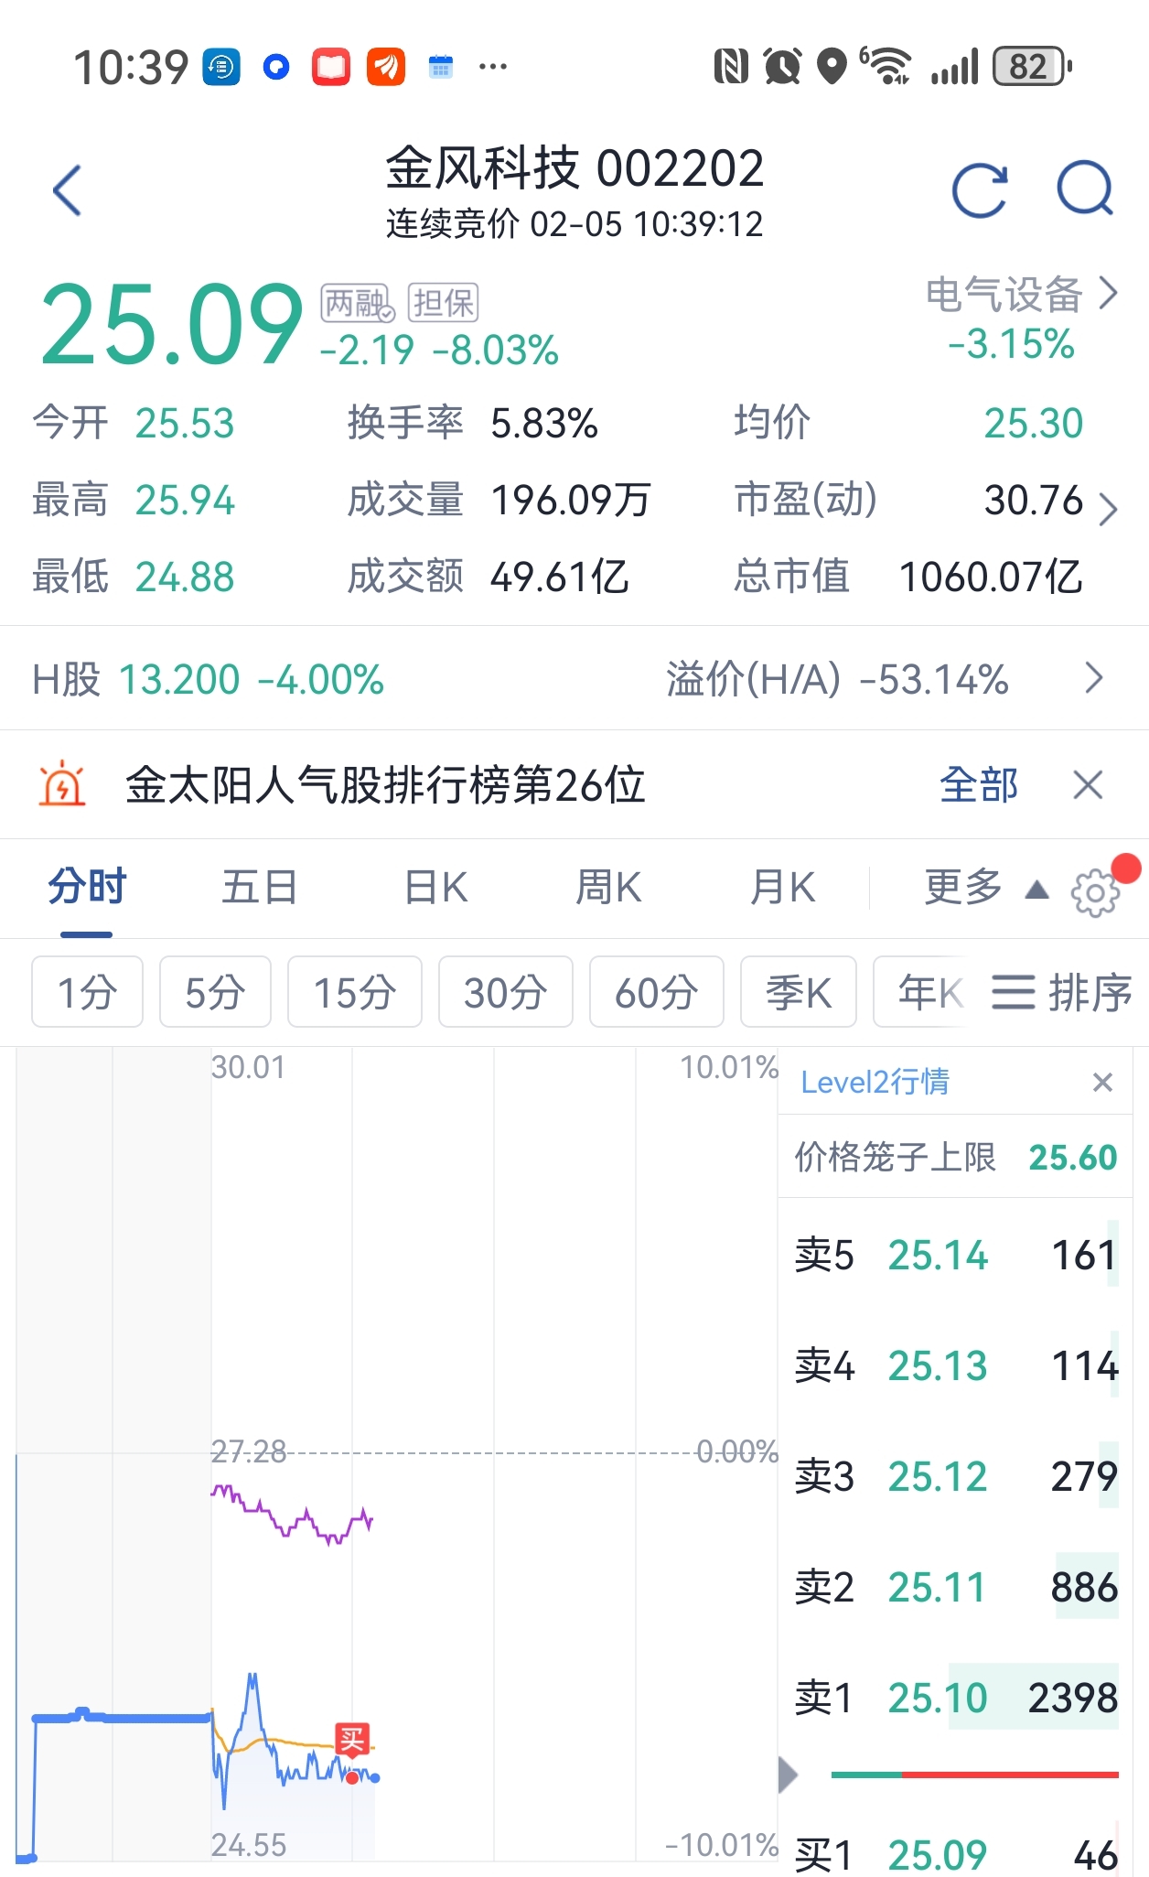Select the 60分 period button
The width and height of the screenshot is (1149, 1877).
tap(657, 992)
